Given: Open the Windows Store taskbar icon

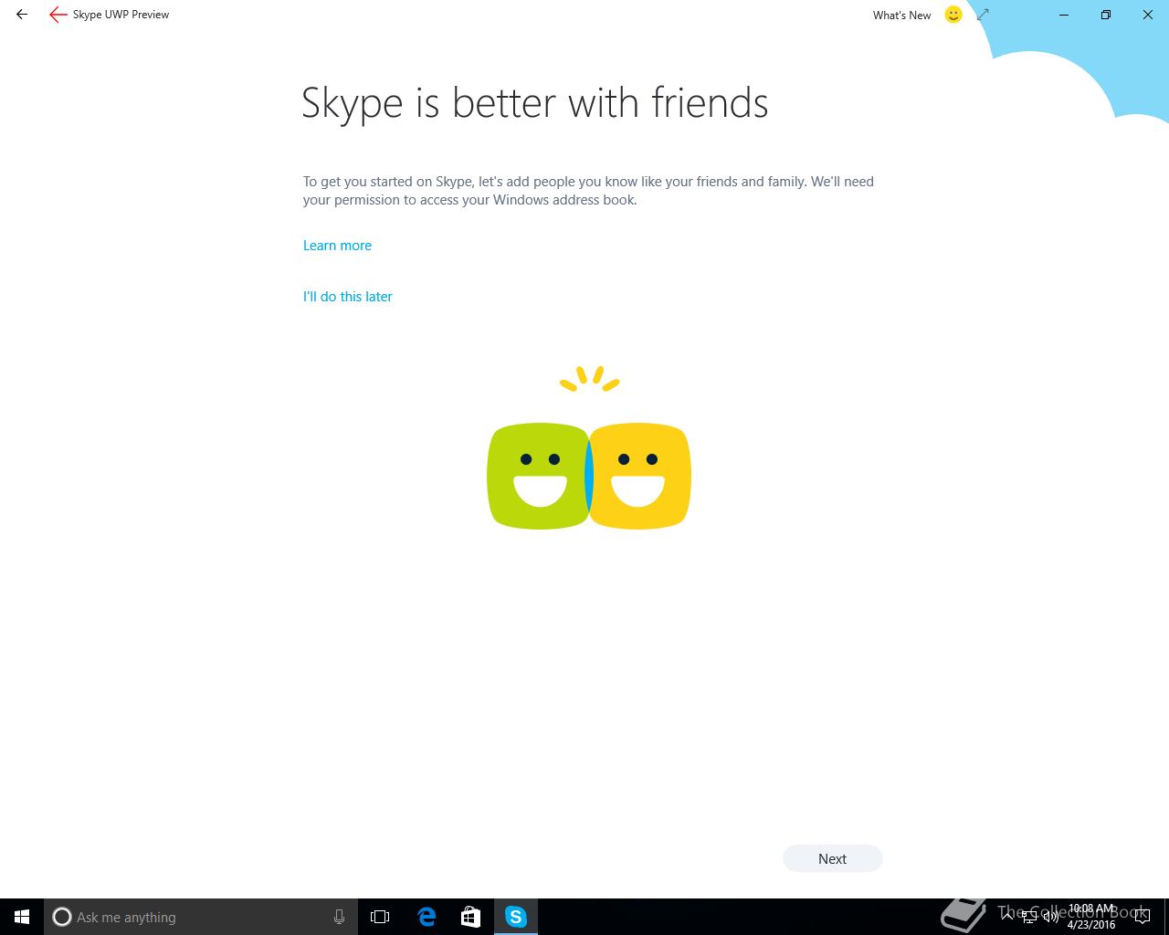Looking at the screenshot, I should click(x=470, y=917).
